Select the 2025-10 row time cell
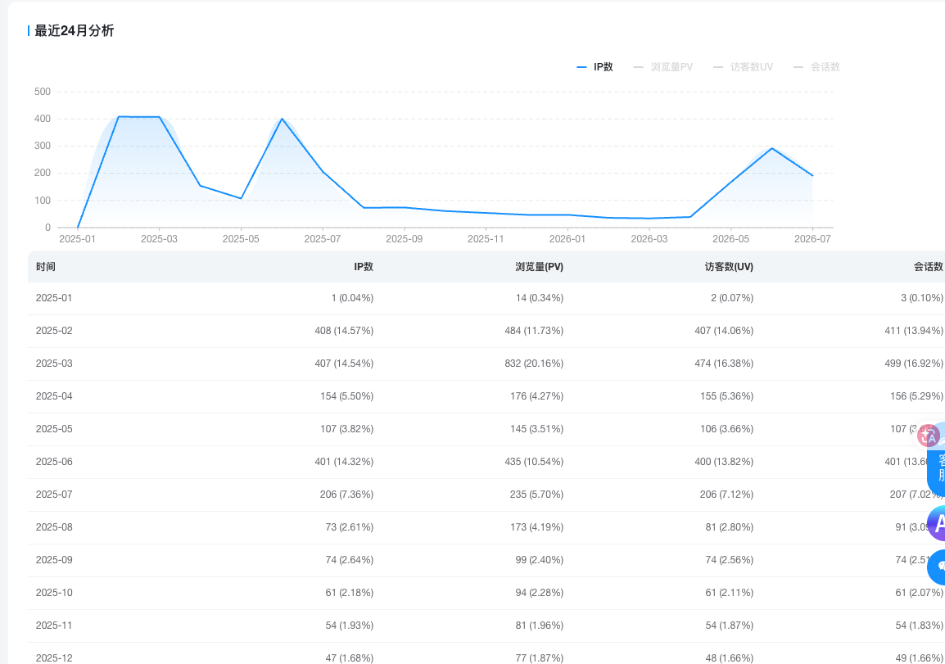 (54, 593)
